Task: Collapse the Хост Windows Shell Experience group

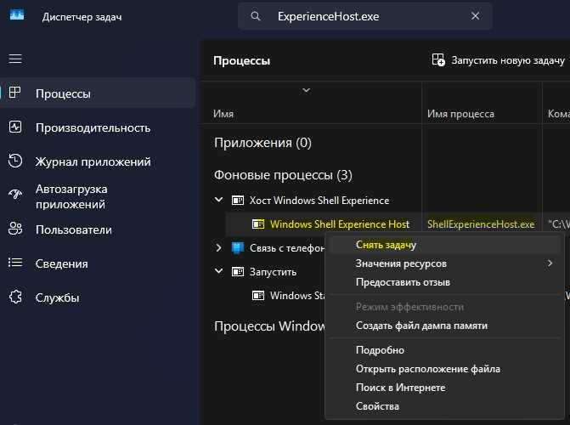Action: pos(219,200)
